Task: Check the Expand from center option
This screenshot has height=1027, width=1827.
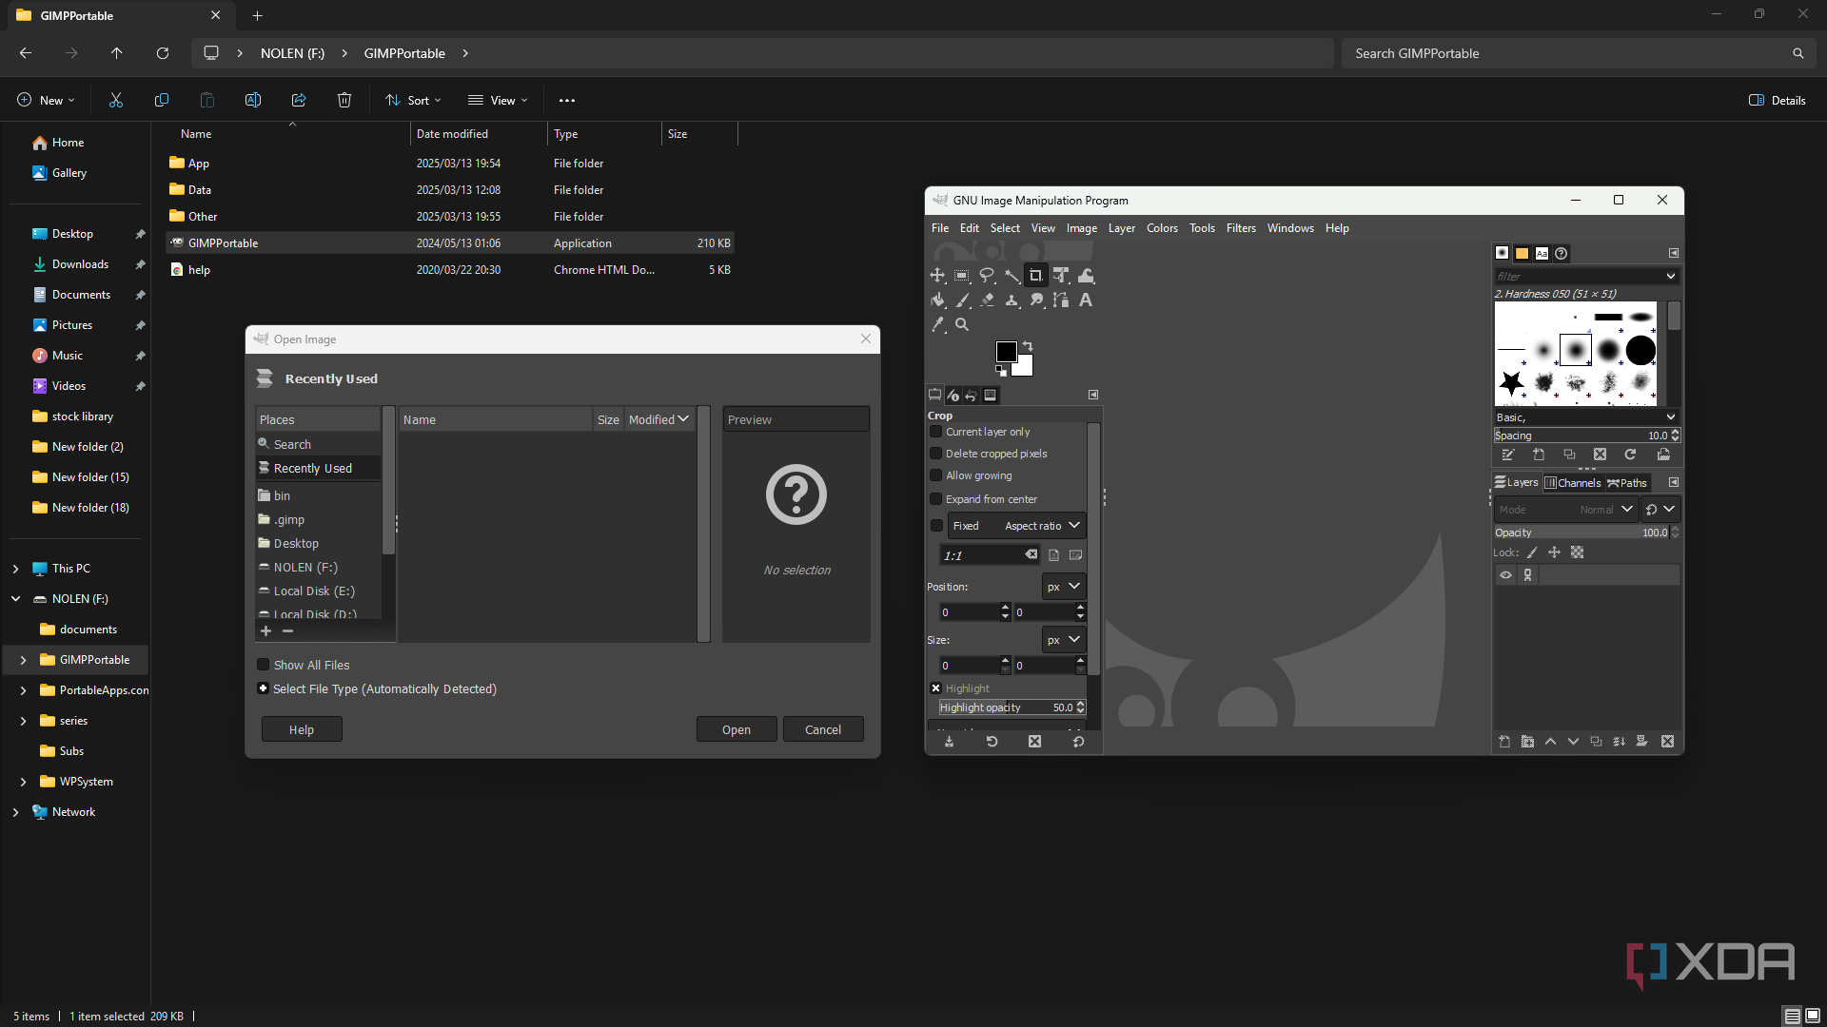Action: (x=936, y=499)
